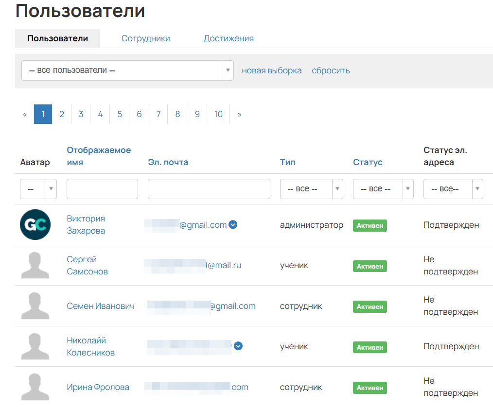Screen dimensions: 493x407
Task: Open the Достижения tab
Action: (x=229, y=37)
